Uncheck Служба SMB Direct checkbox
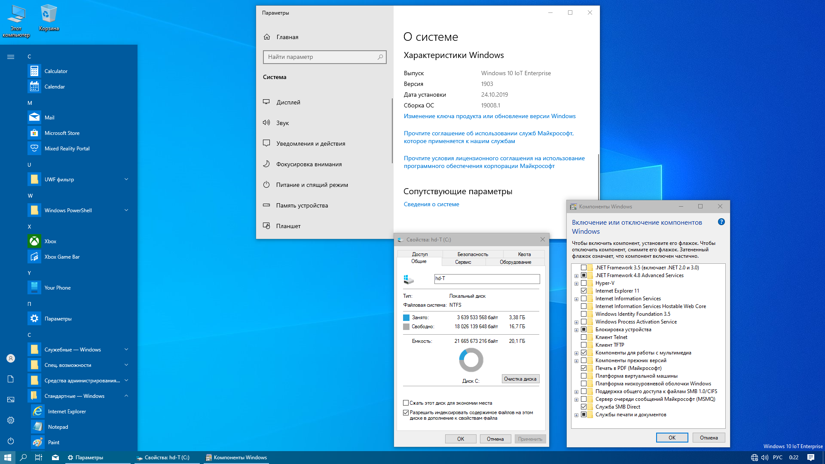This screenshot has width=825, height=464. pyautogui.click(x=584, y=407)
